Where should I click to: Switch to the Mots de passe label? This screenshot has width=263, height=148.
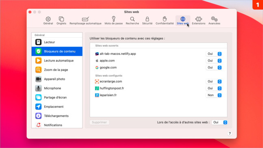(x=114, y=24)
